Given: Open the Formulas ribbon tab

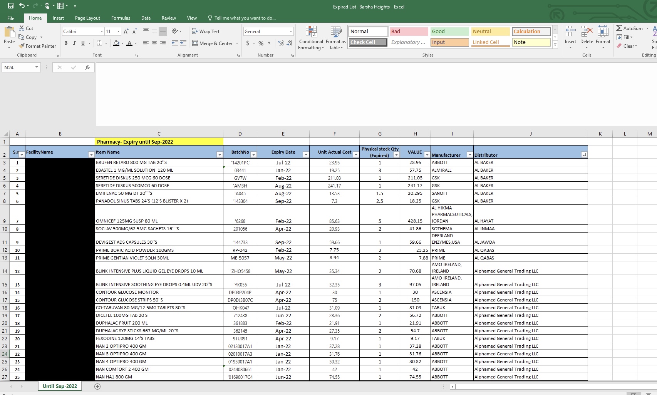Looking at the screenshot, I should tap(121, 18).
